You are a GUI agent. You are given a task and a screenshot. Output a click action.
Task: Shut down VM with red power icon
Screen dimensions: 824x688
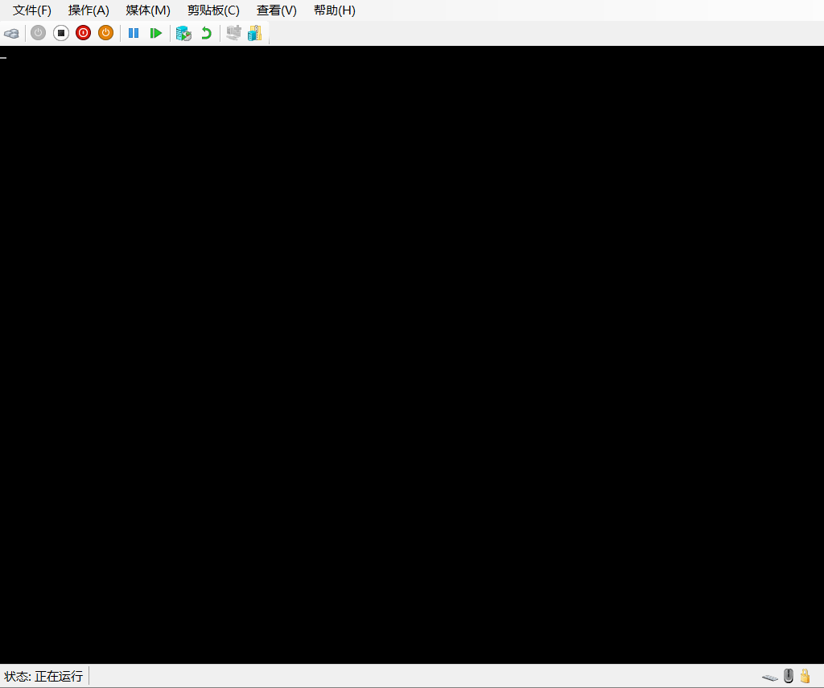[83, 33]
